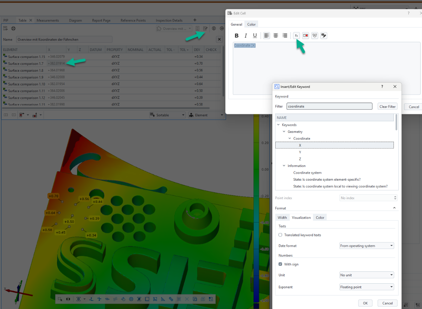Click the Fx insert keyword icon
Image resolution: width=422 pixels, height=309 pixels.
296,36
